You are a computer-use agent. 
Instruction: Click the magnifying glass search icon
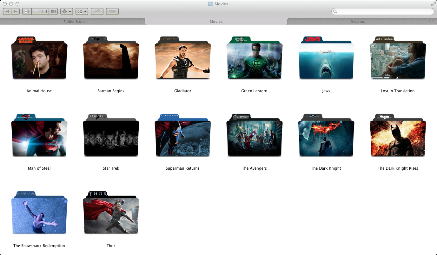tap(335, 12)
